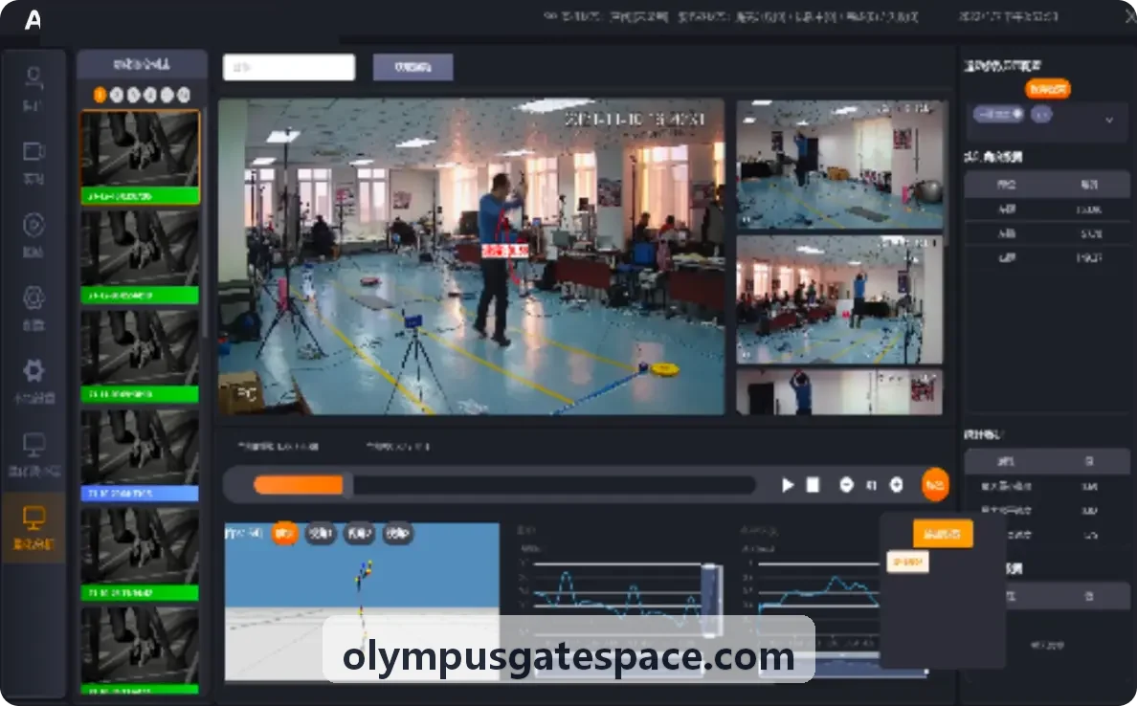This screenshot has width=1137, height=706.
Task: Select the second page dot above thumbnails
Action: 117,95
